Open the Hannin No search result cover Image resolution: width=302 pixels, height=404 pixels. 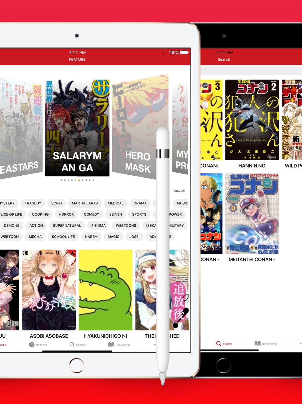[x=252, y=120]
